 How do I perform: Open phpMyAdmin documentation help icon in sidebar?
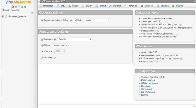(x=16, y=7)
